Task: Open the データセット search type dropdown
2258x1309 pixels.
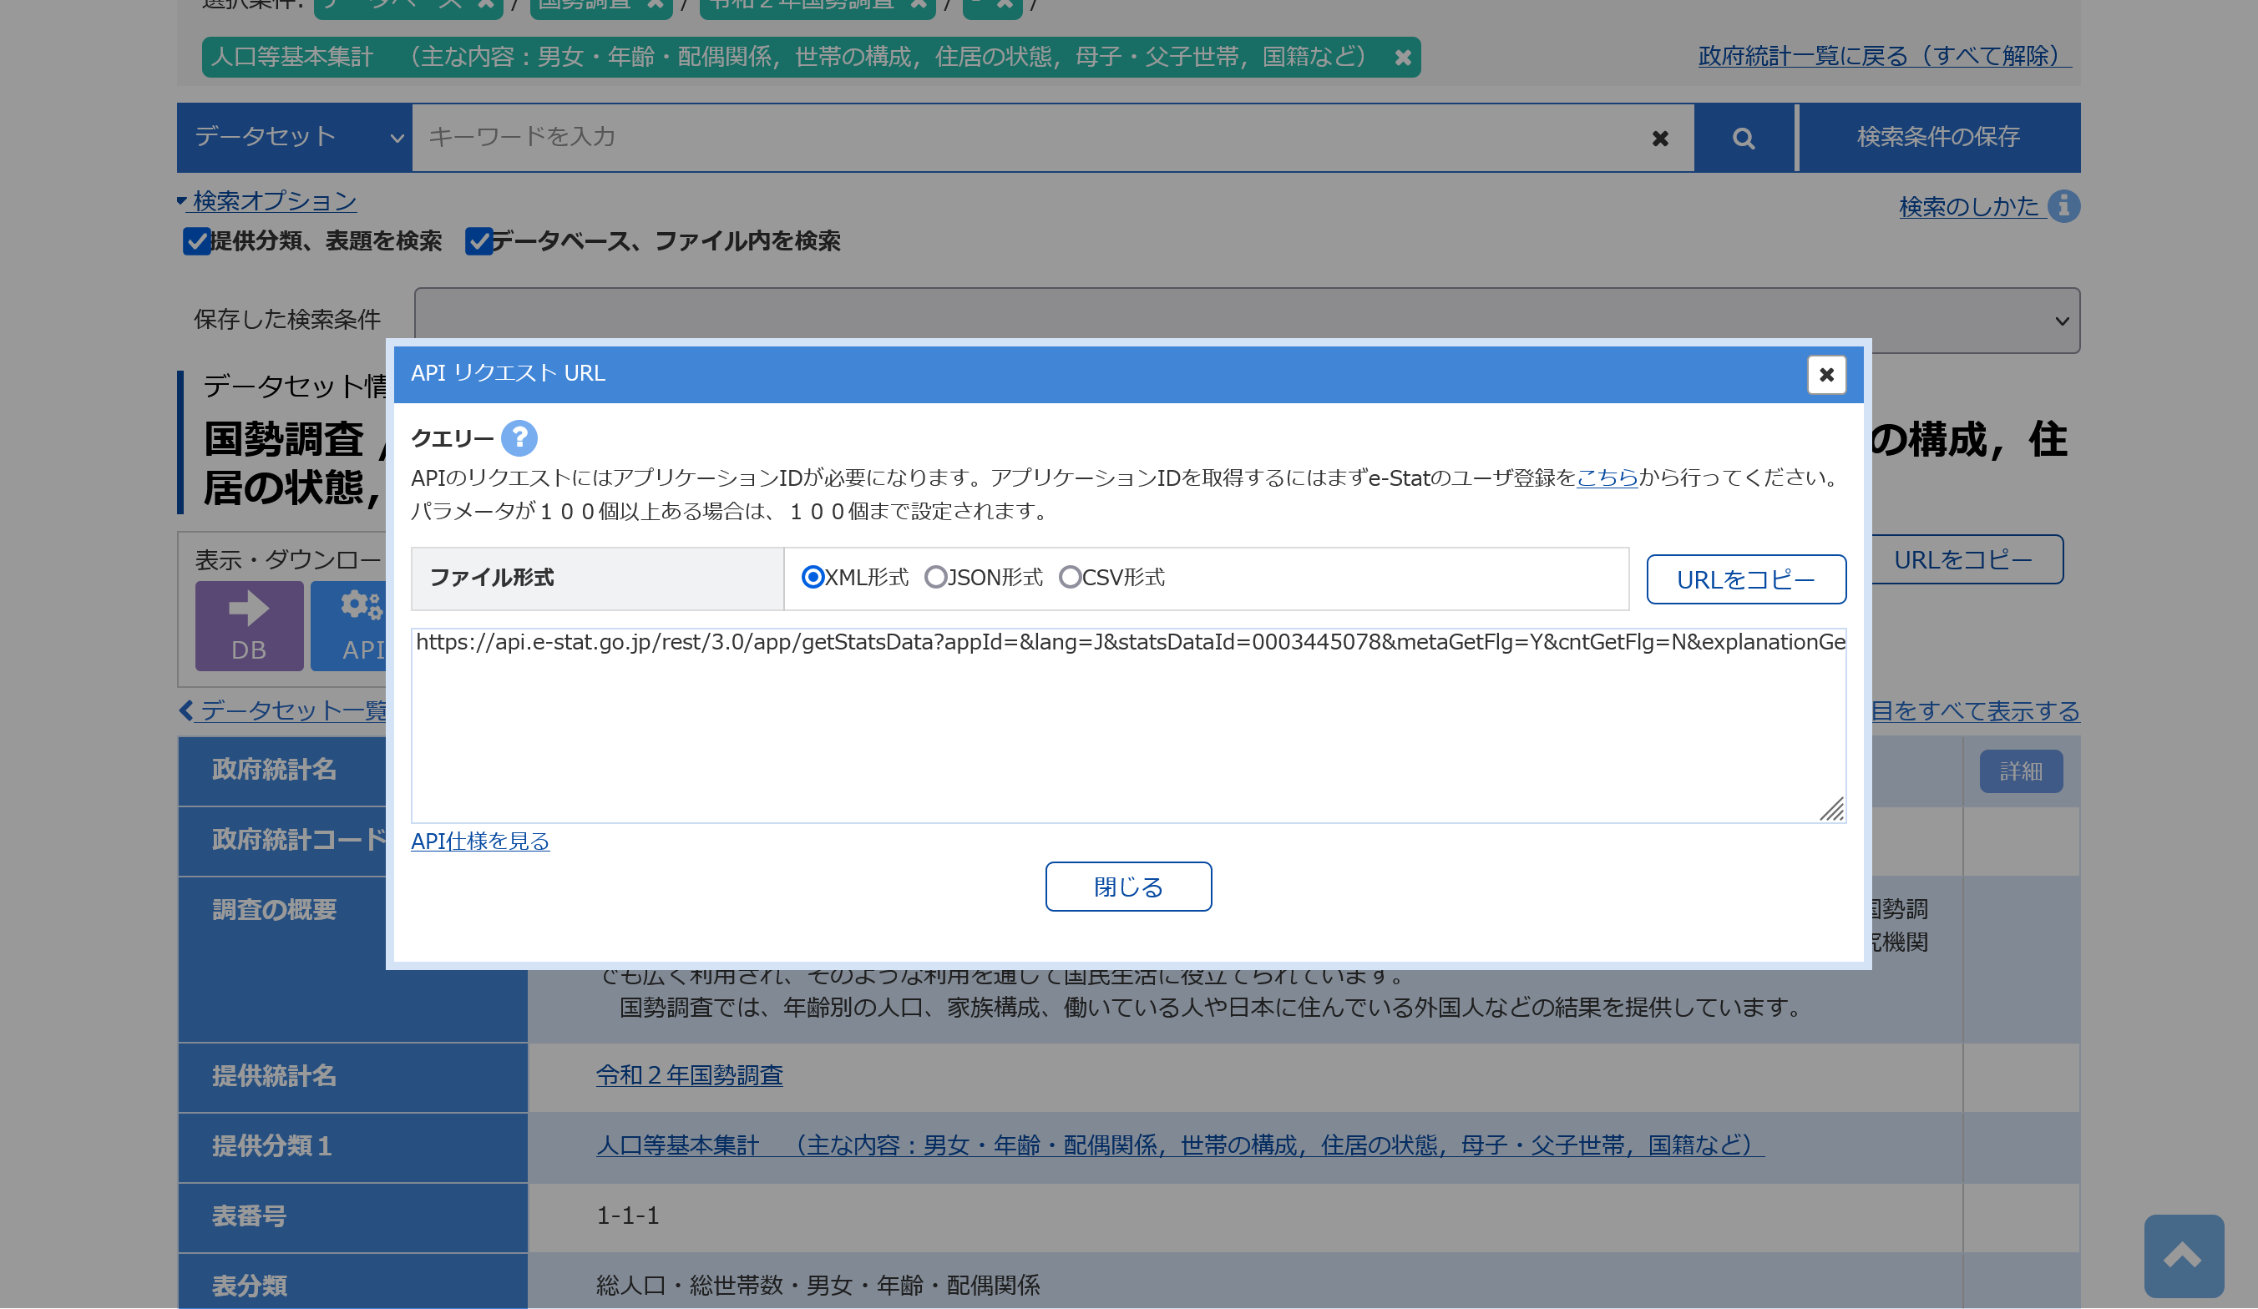Action: click(295, 138)
